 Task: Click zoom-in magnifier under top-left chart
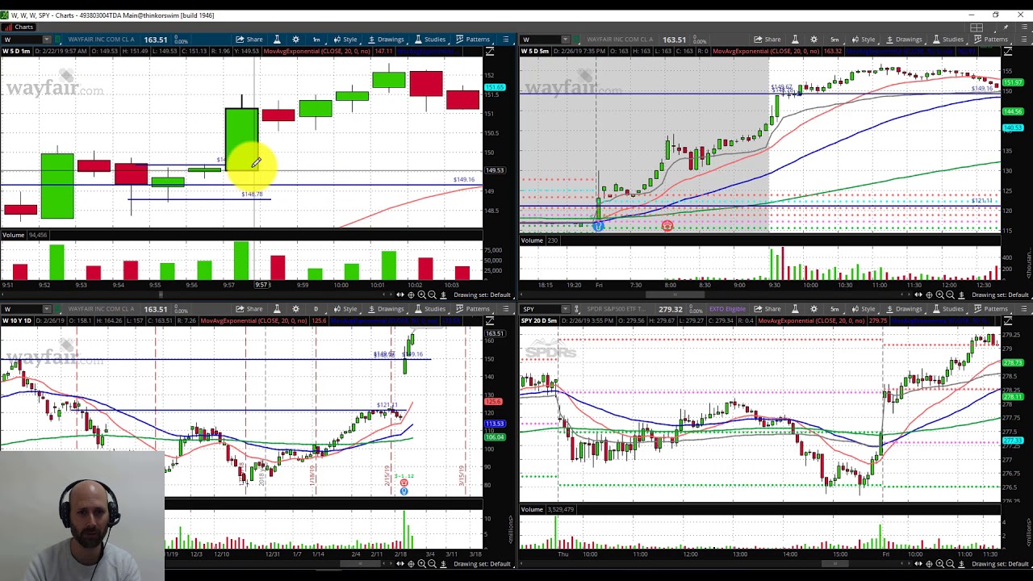pos(421,295)
